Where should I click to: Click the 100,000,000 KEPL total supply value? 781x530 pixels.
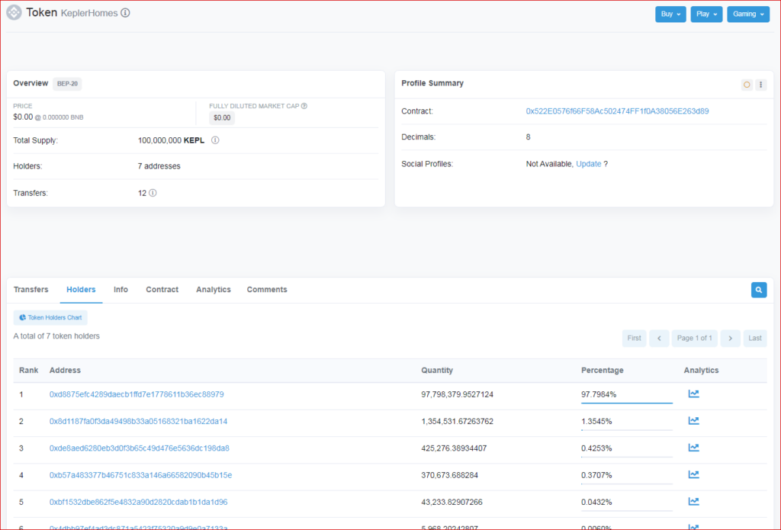(171, 140)
